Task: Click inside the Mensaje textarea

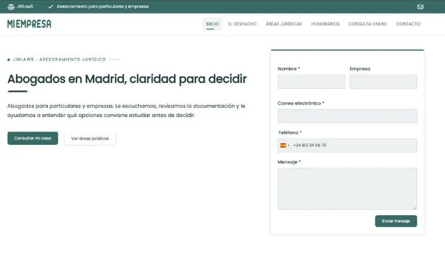Action: point(347,189)
